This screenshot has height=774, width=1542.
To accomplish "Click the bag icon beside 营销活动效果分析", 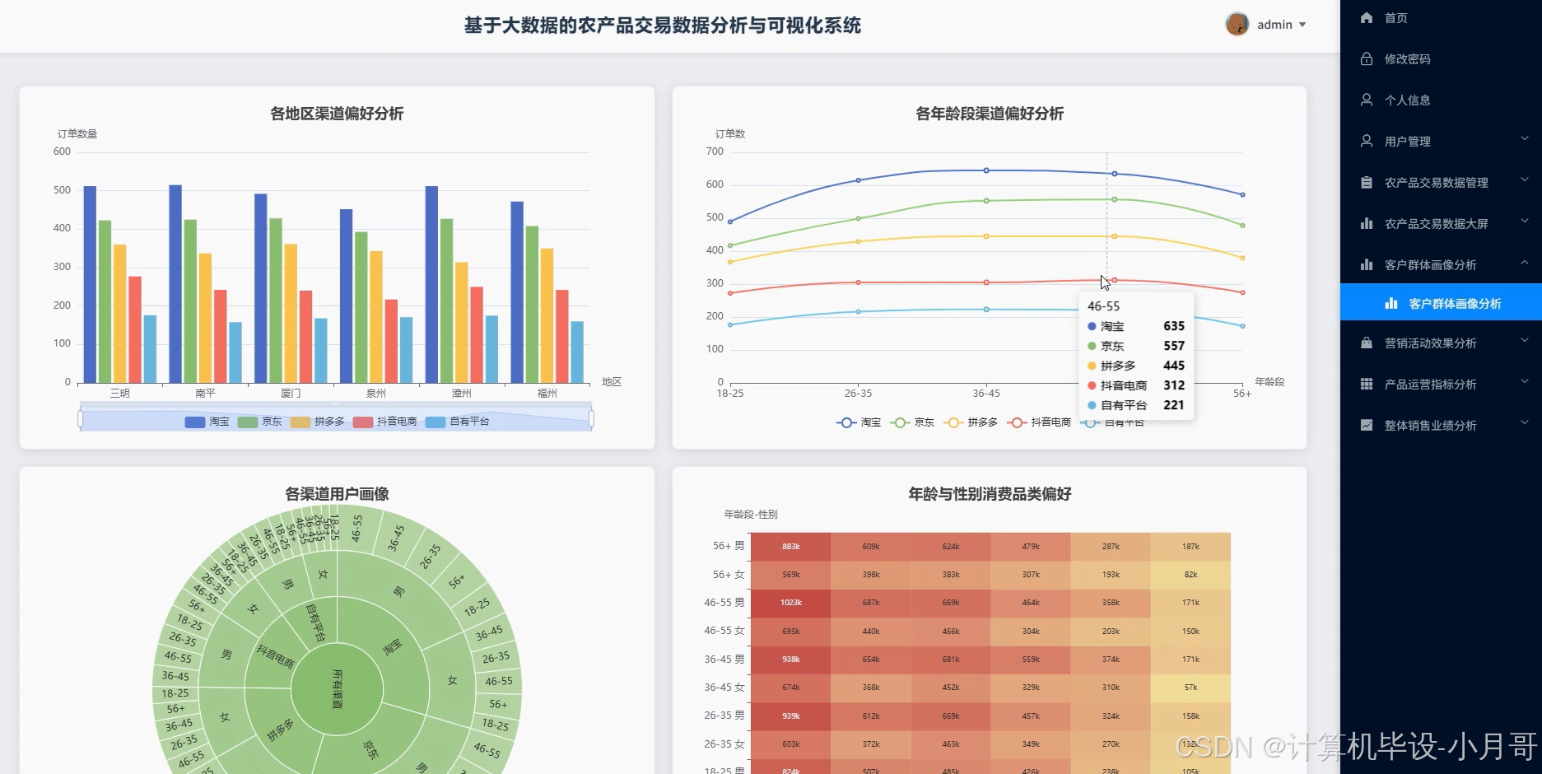I will point(1367,343).
